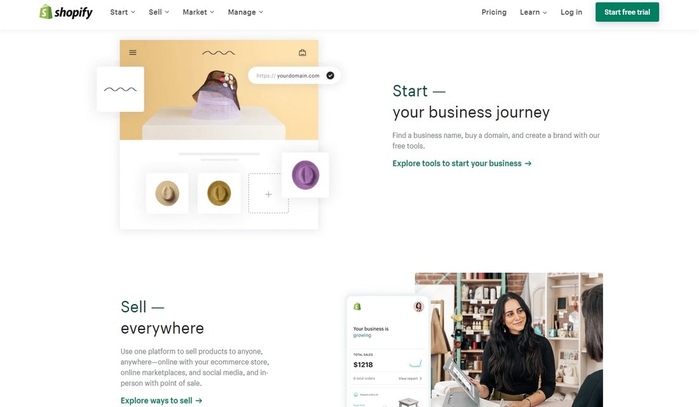Open the Market dropdown in navigation

point(198,12)
